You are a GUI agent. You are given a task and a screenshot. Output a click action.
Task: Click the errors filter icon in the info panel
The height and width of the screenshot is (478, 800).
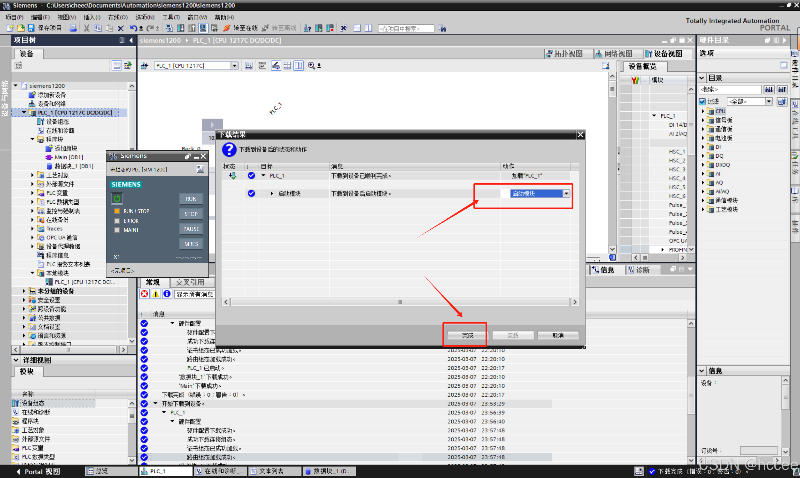[145, 294]
